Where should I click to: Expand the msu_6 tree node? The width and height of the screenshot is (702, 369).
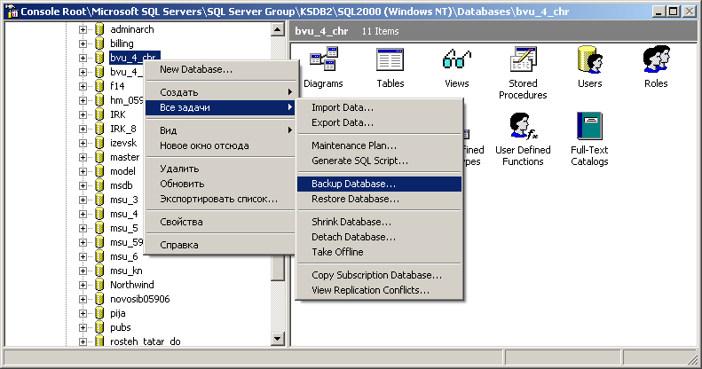[x=83, y=256]
